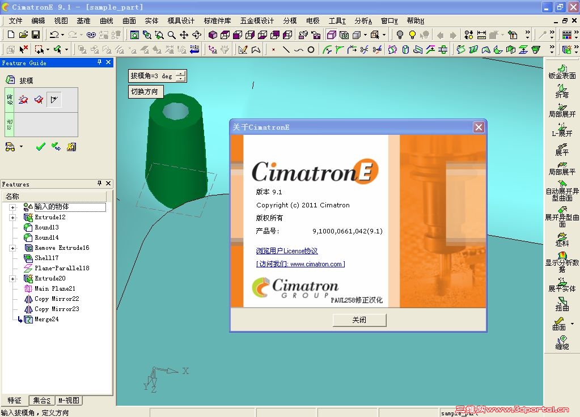Click the color table icon in toolbar
This screenshot has height=417, width=580.
[x=567, y=35]
